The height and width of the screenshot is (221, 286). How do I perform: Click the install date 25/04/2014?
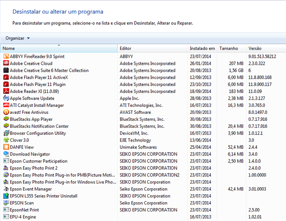[x=200, y=147]
